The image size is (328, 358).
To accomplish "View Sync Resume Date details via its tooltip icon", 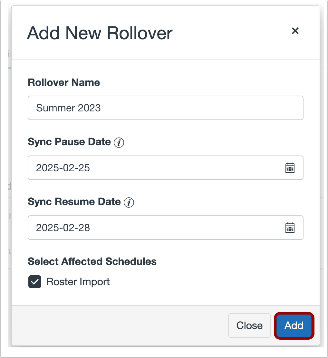I will [129, 203].
